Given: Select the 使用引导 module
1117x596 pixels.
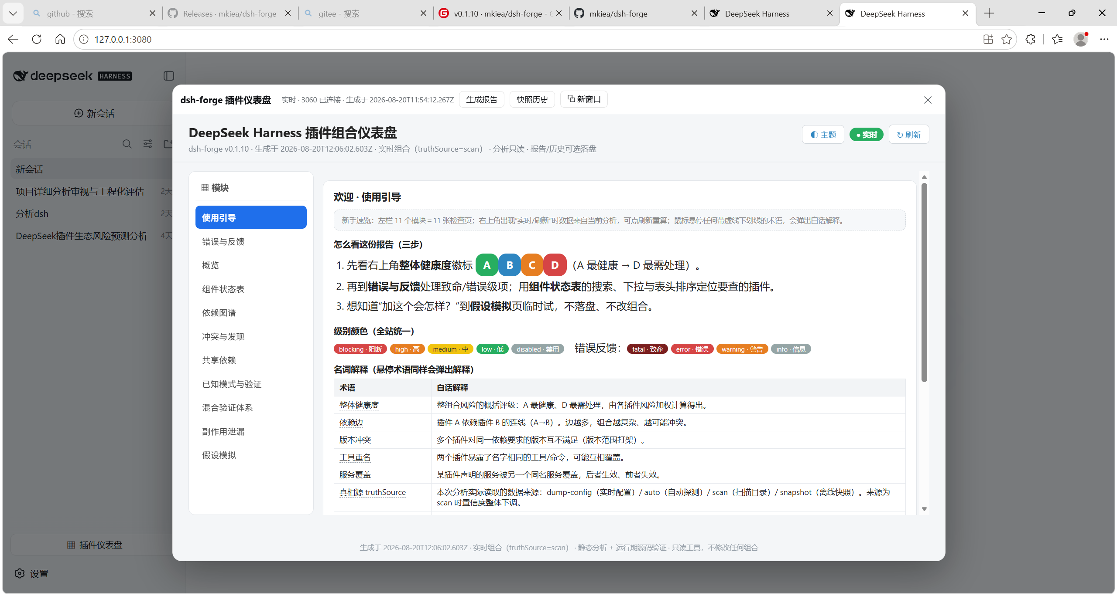Looking at the screenshot, I should pyautogui.click(x=251, y=217).
